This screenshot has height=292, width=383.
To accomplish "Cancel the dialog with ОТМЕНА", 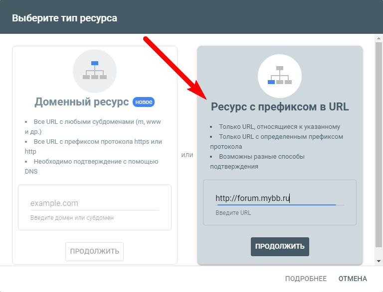I will [x=353, y=279].
